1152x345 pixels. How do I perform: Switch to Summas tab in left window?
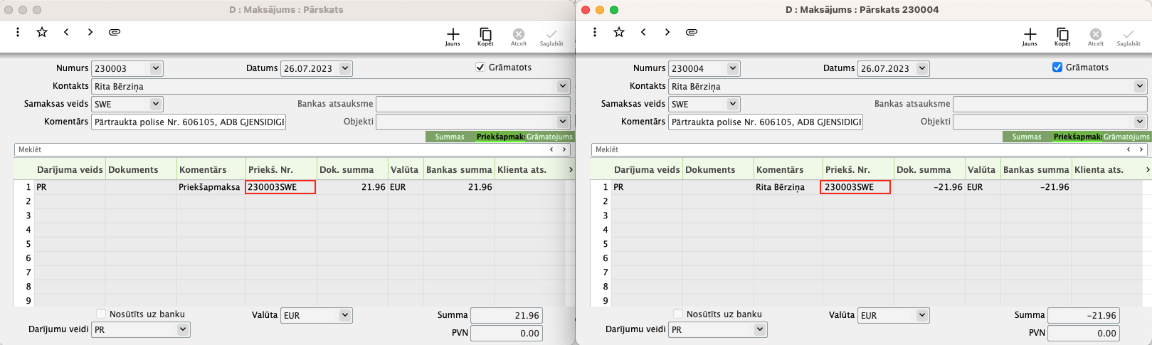click(450, 137)
